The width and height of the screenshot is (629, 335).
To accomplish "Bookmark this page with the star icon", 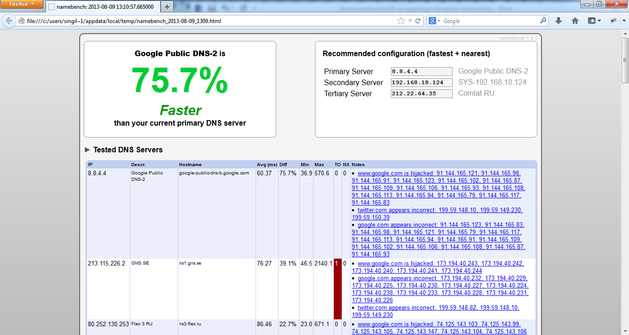I will pos(401,21).
